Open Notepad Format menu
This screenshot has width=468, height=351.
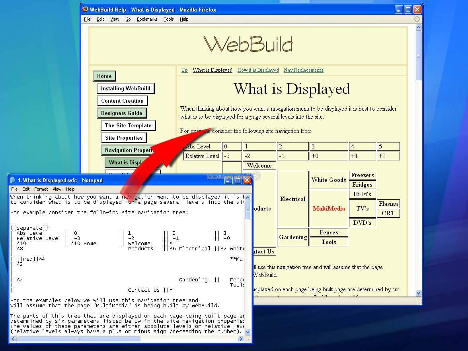(x=41, y=189)
